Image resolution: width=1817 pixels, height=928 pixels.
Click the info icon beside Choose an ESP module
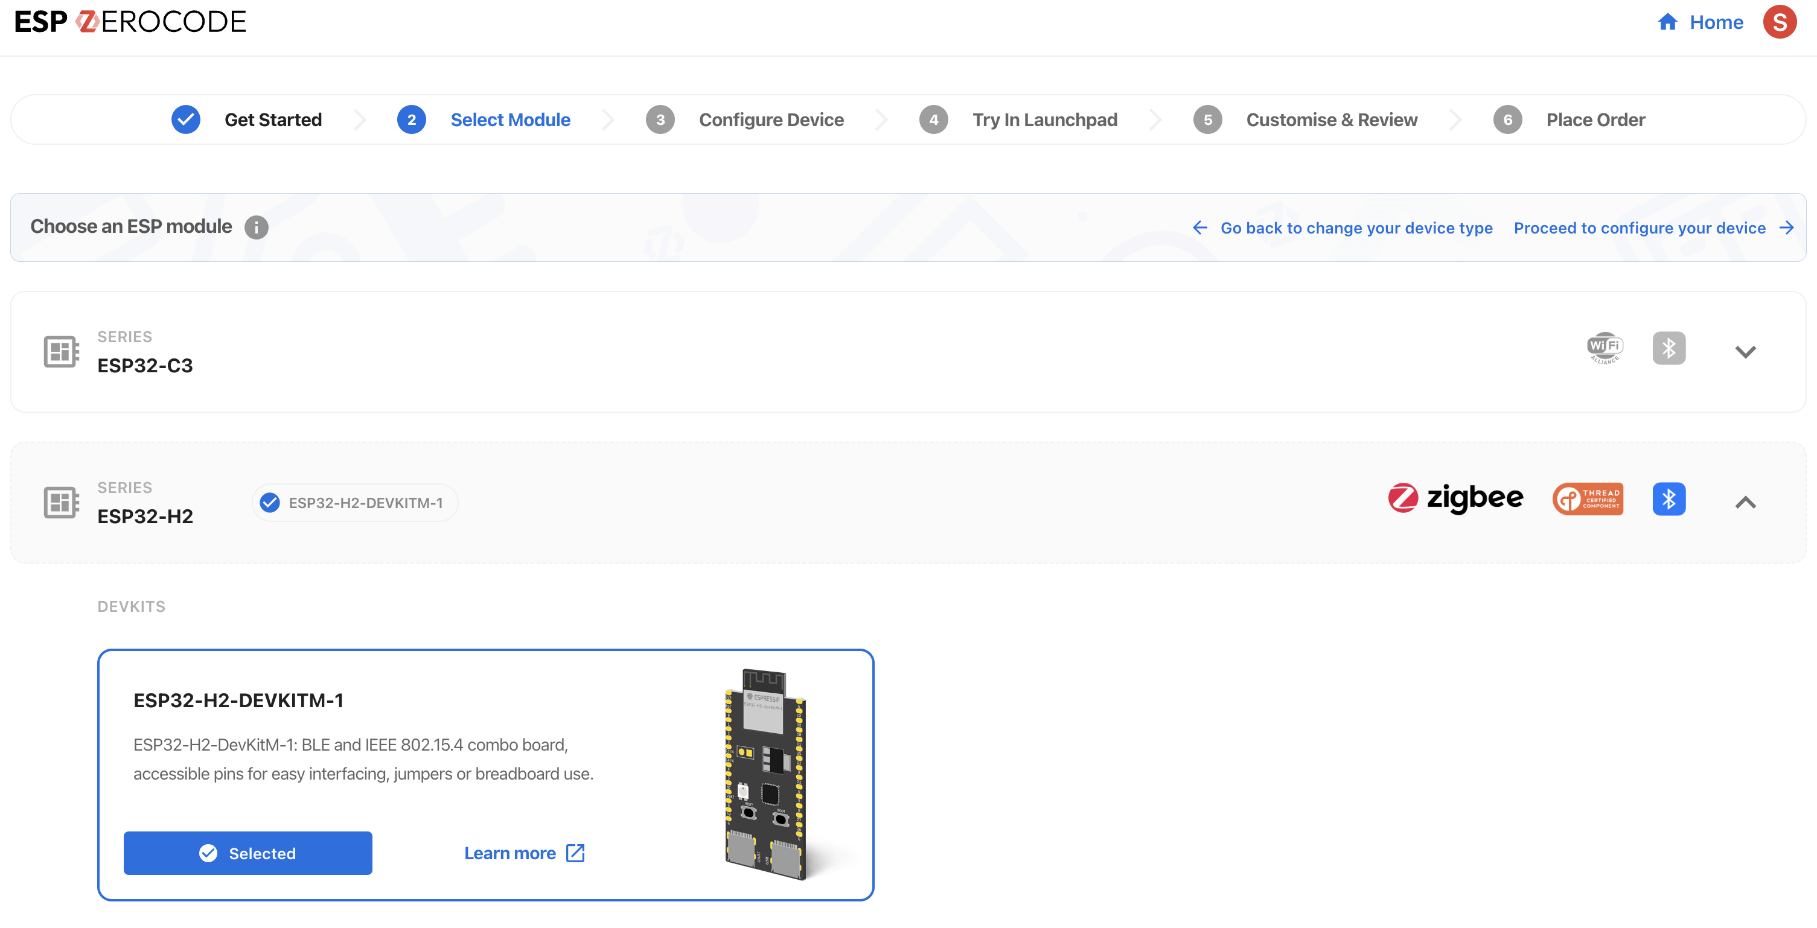coord(256,227)
